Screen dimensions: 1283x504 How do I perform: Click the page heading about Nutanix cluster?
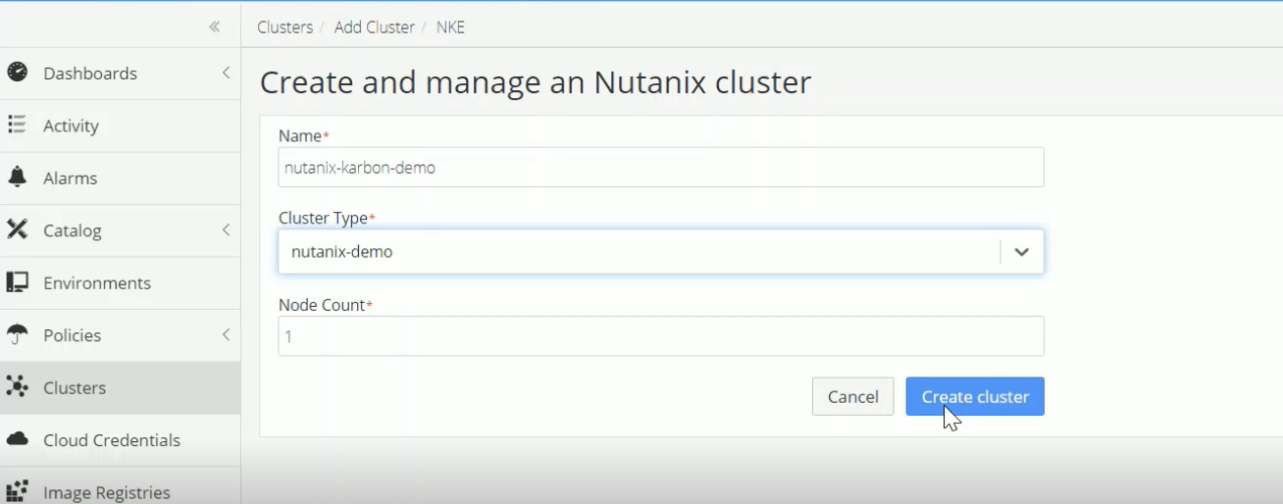pos(536,81)
